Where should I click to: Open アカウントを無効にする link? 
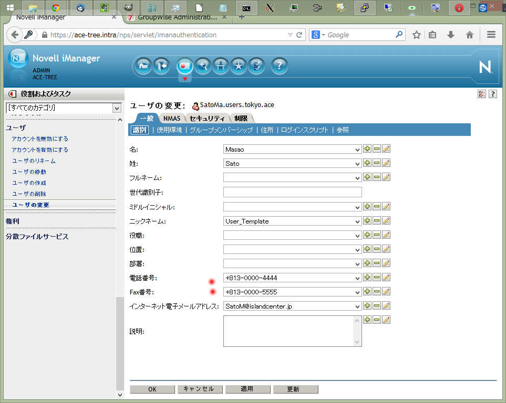coord(40,139)
